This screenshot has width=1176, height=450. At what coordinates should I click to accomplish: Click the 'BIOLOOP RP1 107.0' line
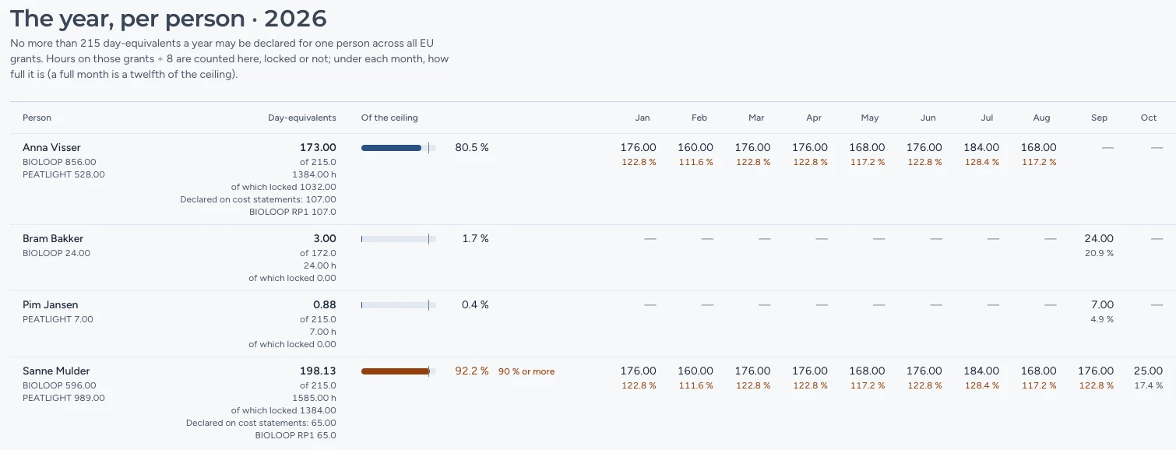[293, 212]
